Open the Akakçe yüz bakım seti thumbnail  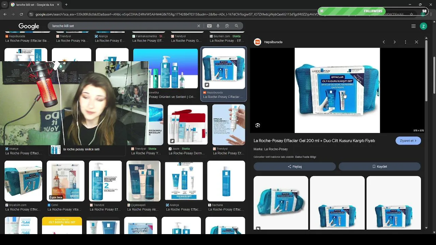pyautogui.click(x=184, y=181)
